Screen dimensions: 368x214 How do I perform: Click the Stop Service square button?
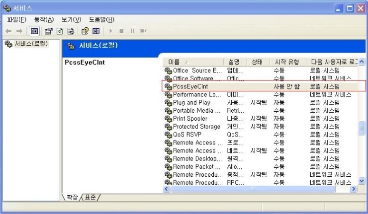(121, 31)
